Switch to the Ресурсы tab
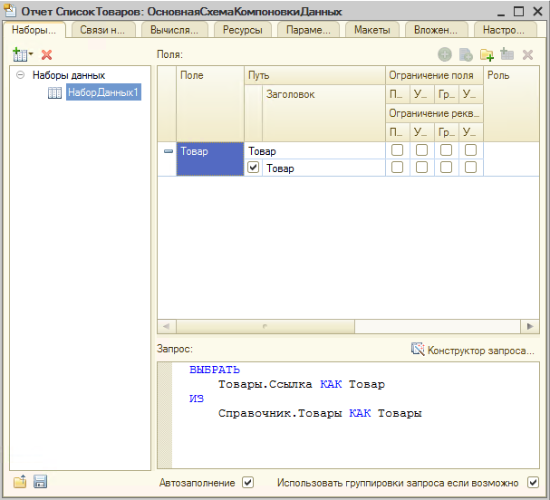The width and height of the screenshot is (550, 500). (243, 30)
